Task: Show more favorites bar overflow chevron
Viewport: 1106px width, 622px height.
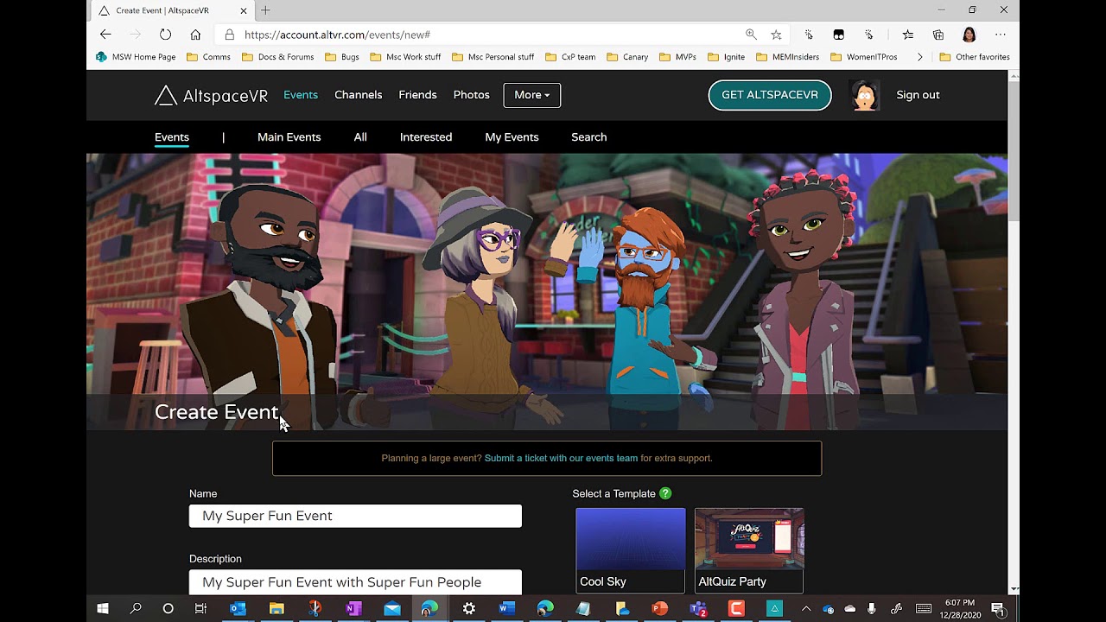Action: click(919, 57)
